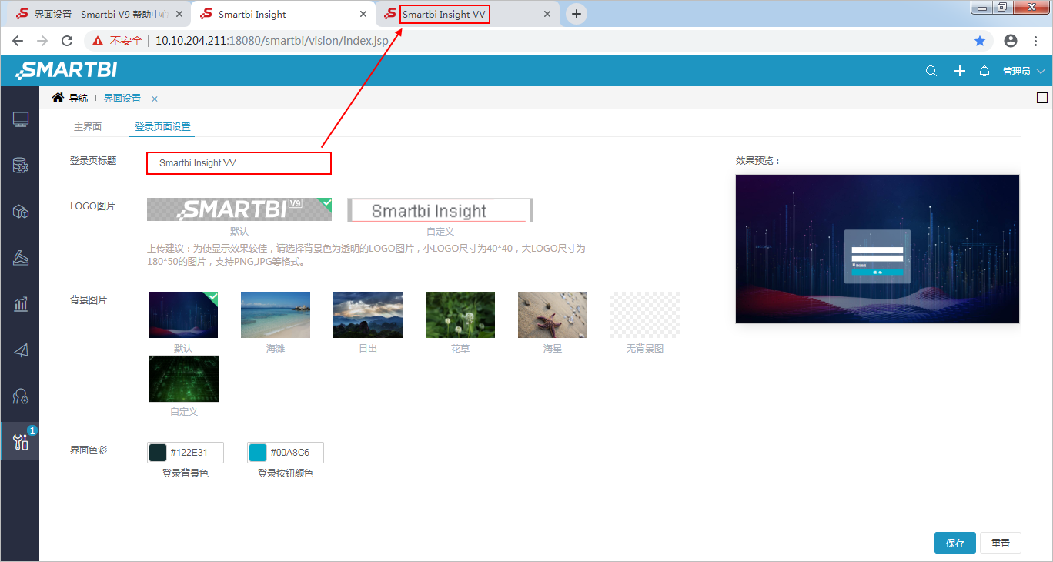Viewport: 1053px width, 562px height.
Task: Open the system tools sidebar icon
Action: click(21, 442)
